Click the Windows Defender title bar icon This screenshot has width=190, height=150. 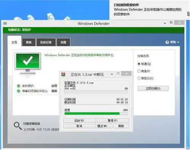tap(5, 23)
